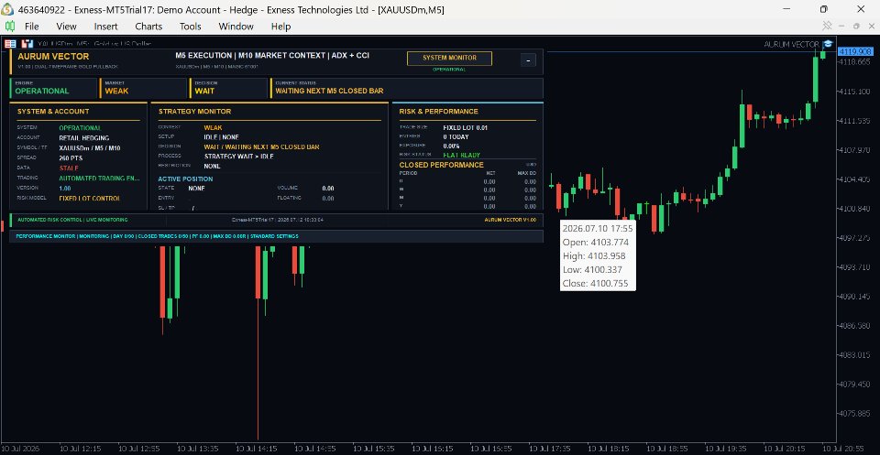Click the SYSTEM & ACCOUNT heading
This screenshot has height=455, width=880.
53,112
